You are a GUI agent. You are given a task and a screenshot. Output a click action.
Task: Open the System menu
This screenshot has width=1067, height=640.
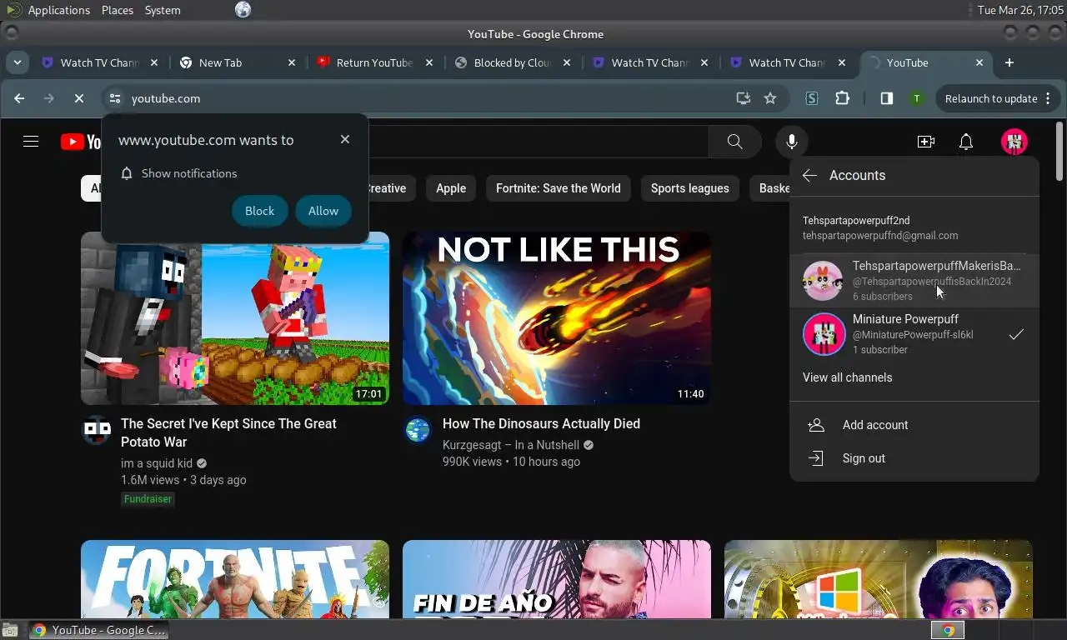coord(163,10)
